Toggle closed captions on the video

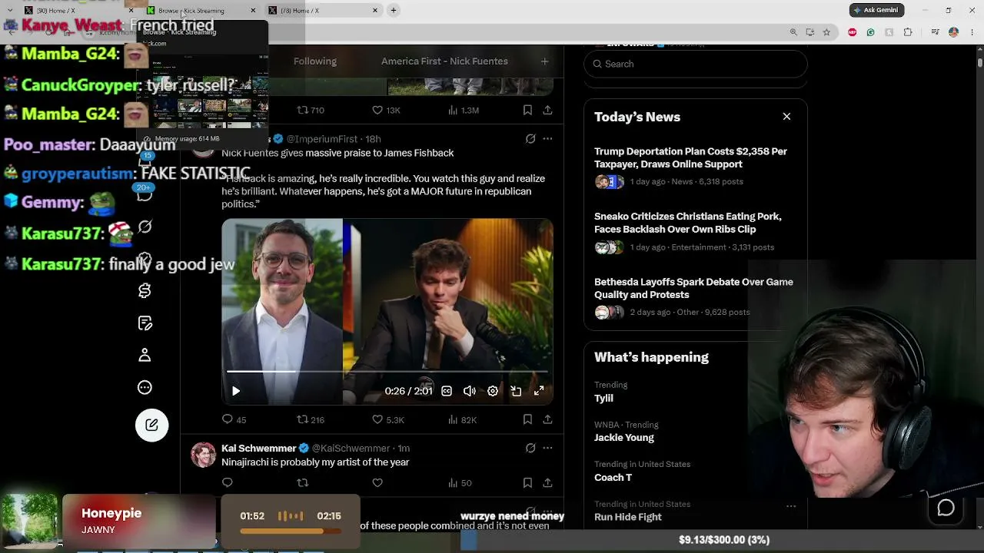447,391
